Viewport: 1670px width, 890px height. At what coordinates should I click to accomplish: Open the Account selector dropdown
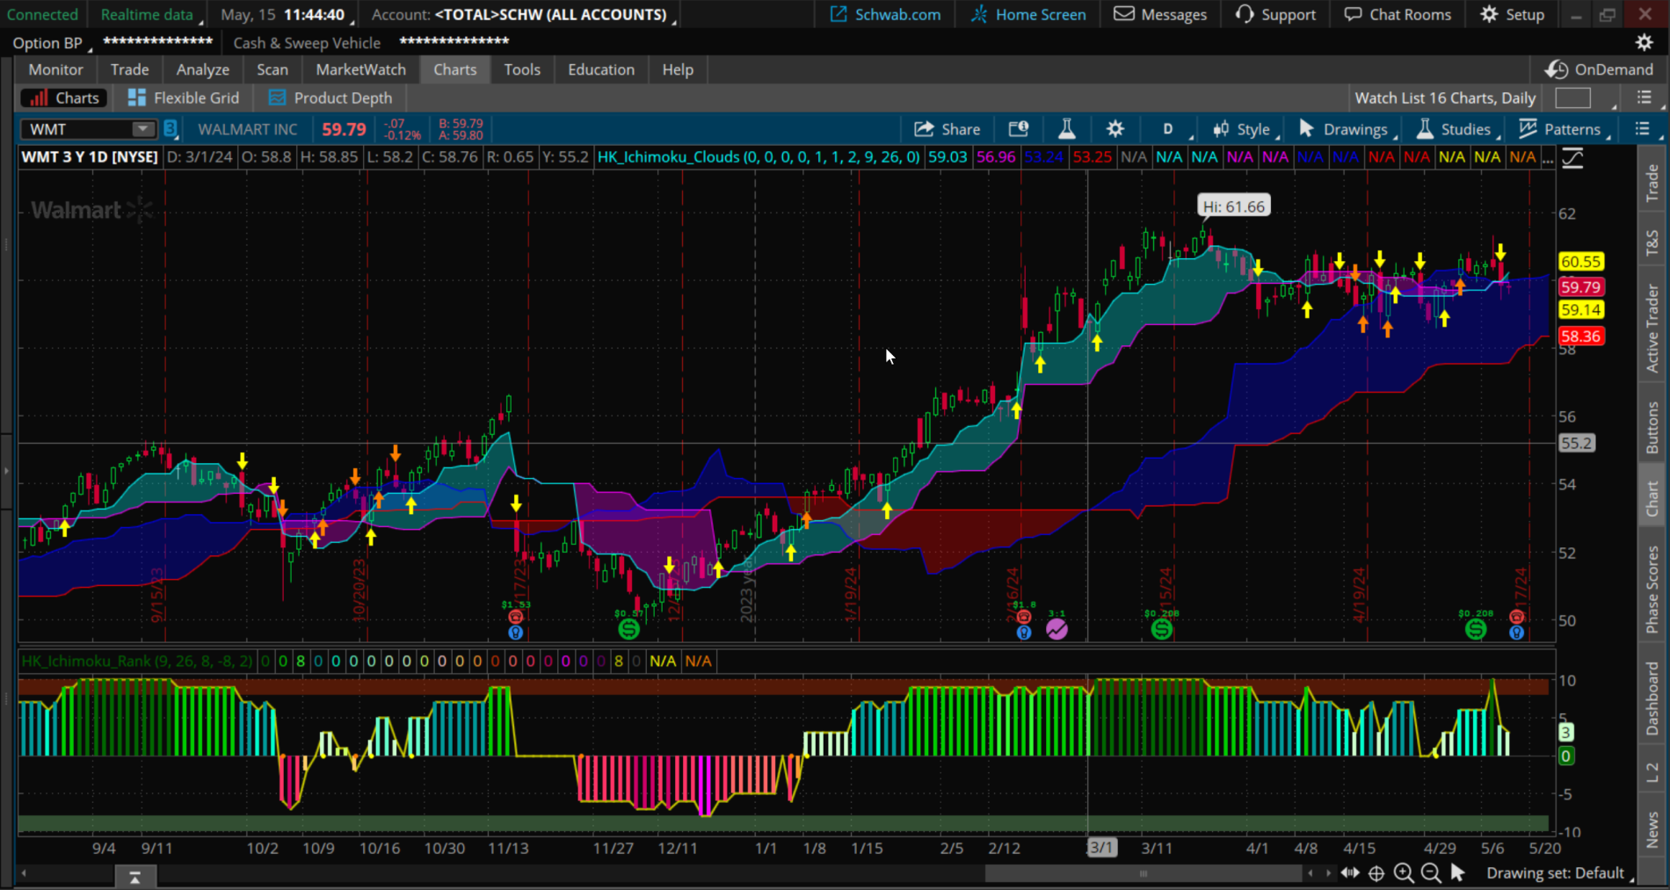(x=523, y=14)
